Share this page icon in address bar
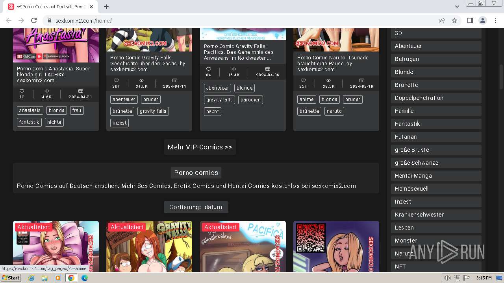The image size is (504, 283). pyautogui.click(x=442, y=21)
